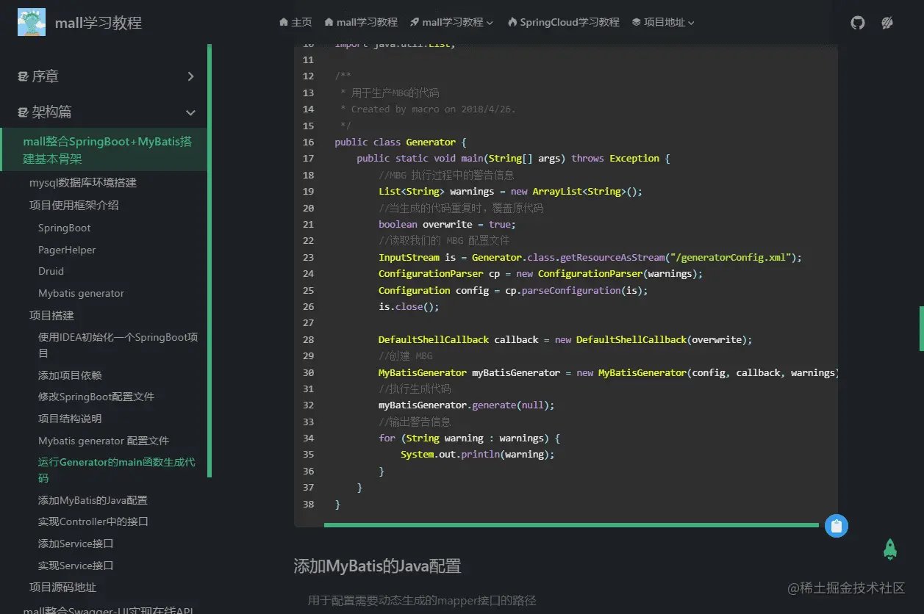Screen dimensions: 924x614
Task: Click the page vertical scrollbar thumb
Action: [922, 328]
